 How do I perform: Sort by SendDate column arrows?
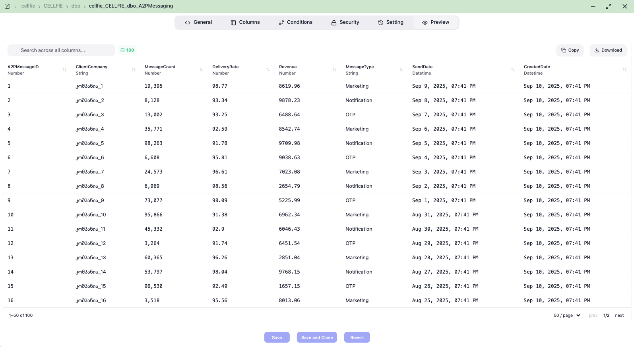coord(513,70)
